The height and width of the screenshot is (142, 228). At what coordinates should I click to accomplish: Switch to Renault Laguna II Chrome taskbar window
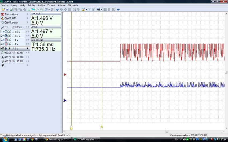click(58, 139)
